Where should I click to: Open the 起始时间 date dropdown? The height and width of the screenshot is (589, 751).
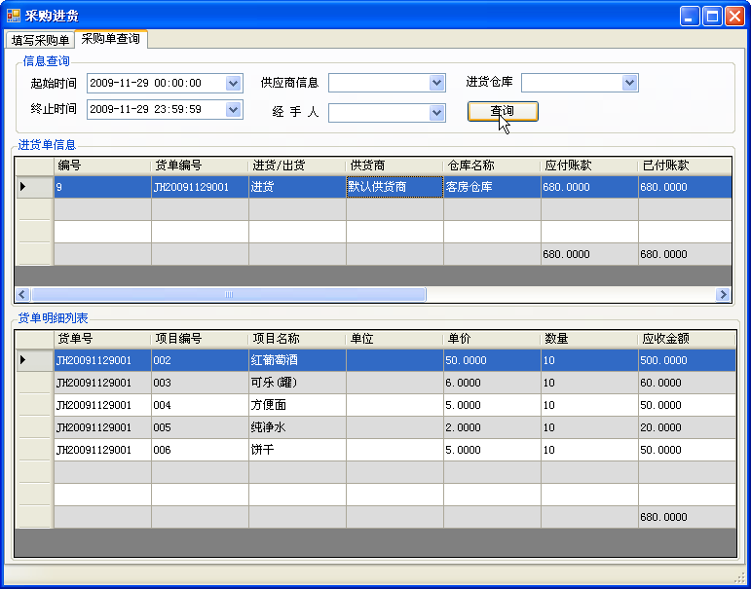tap(233, 84)
